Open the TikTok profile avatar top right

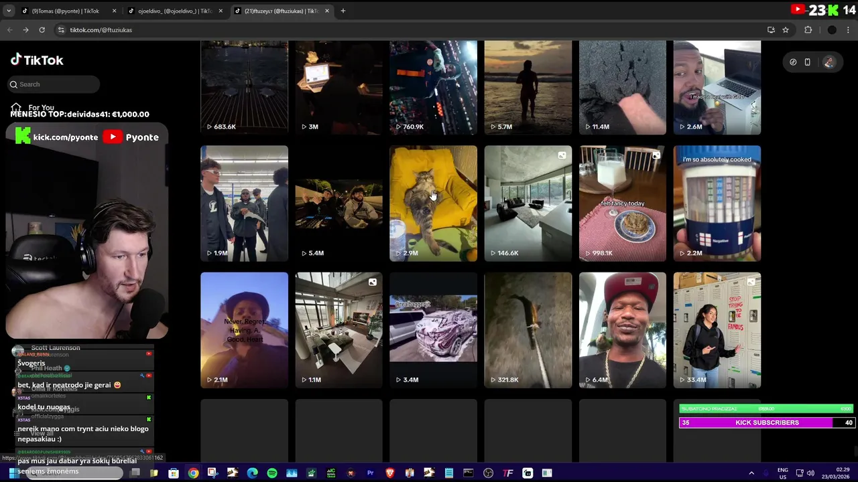pyautogui.click(x=829, y=62)
